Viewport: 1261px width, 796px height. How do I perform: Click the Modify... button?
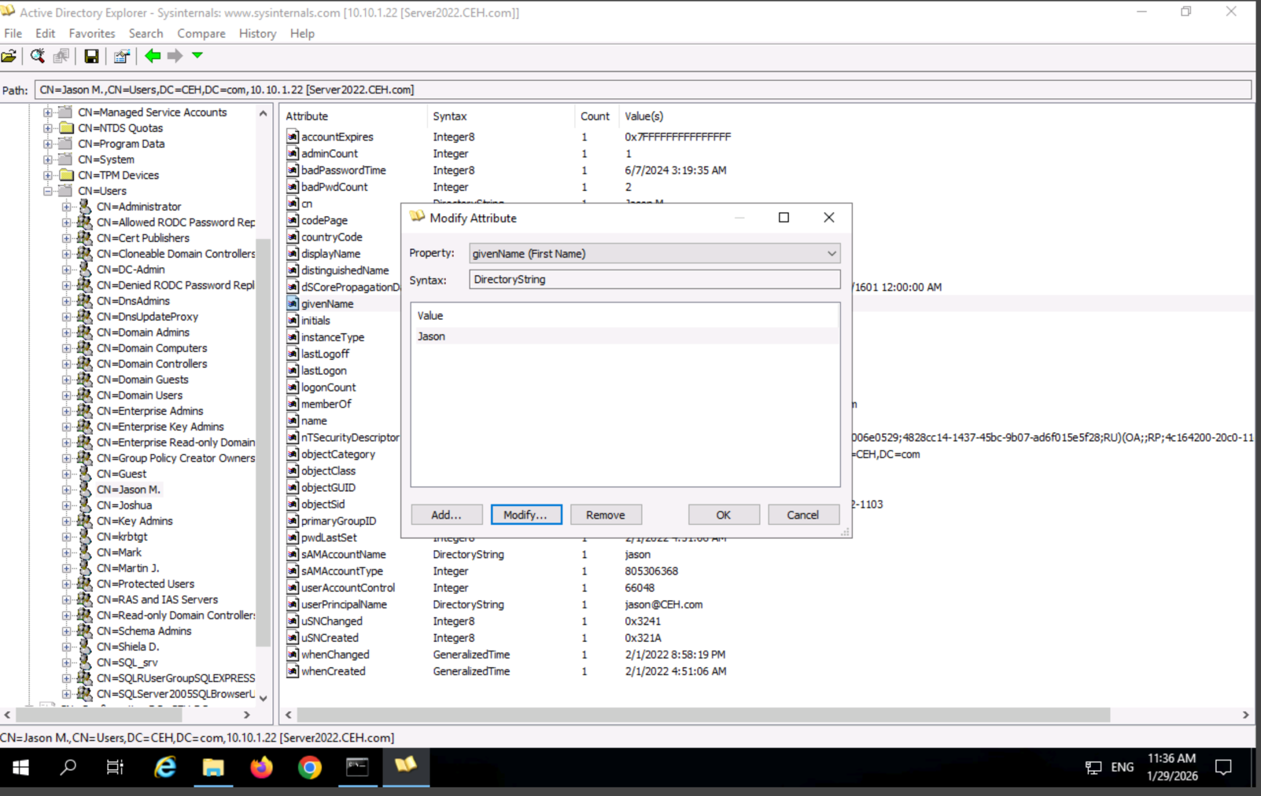point(525,515)
